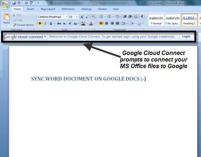Align text right
This screenshot has height=157, width=201.
click(x=112, y=24)
